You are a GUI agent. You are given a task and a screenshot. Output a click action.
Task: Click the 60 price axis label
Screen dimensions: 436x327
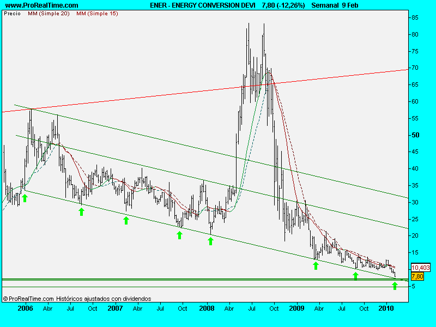[x=415, y=101]
